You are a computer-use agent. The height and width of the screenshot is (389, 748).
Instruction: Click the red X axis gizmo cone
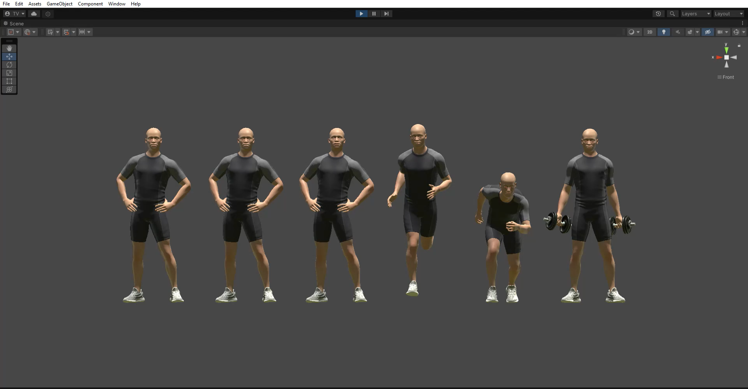point(719,58)
